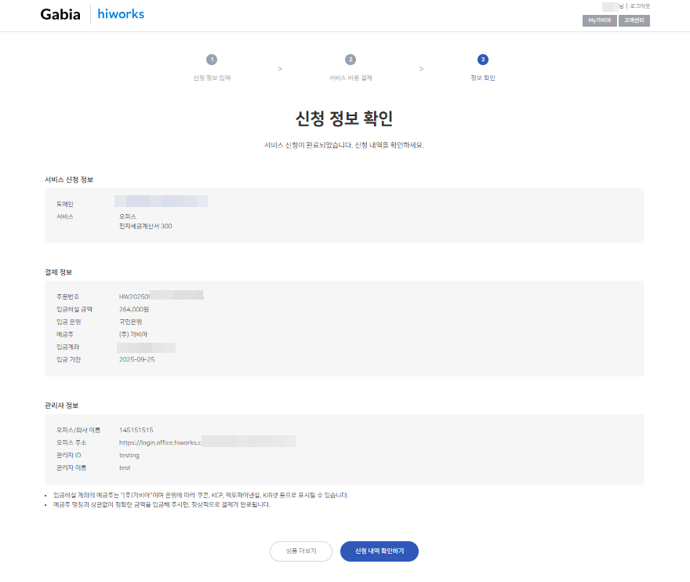Click 상품 더보기 button
This screenshot has width=690, height=582.
tap(301, 551)
